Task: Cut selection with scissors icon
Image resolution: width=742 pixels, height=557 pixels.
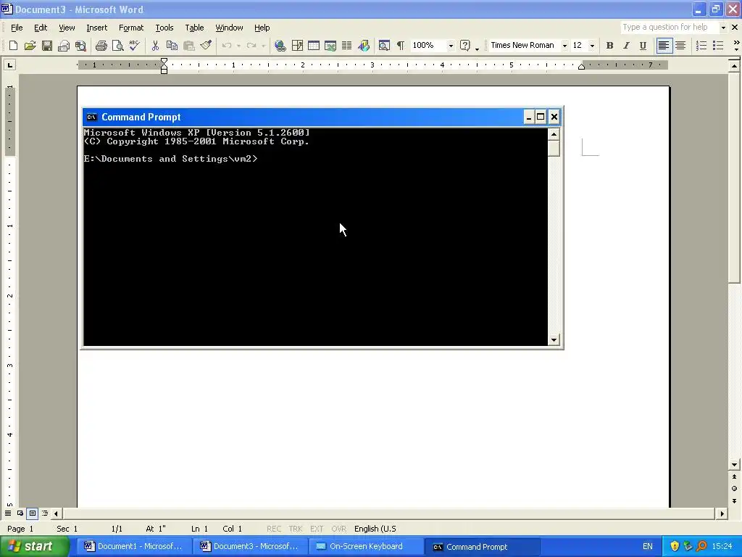Action: coord(155,46)
